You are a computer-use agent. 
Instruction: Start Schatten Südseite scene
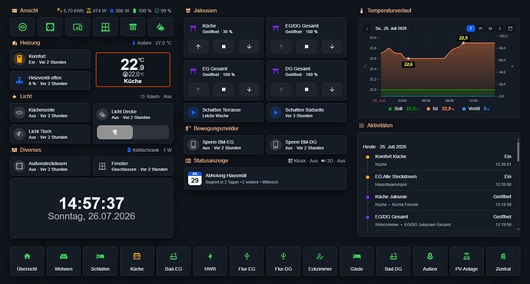(x=276, y=113)
